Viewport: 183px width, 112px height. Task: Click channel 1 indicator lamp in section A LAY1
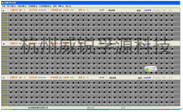(11, 16)
